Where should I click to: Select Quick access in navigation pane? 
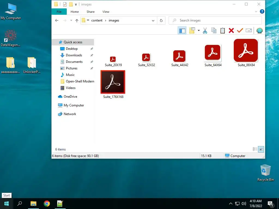coord(73,42)
